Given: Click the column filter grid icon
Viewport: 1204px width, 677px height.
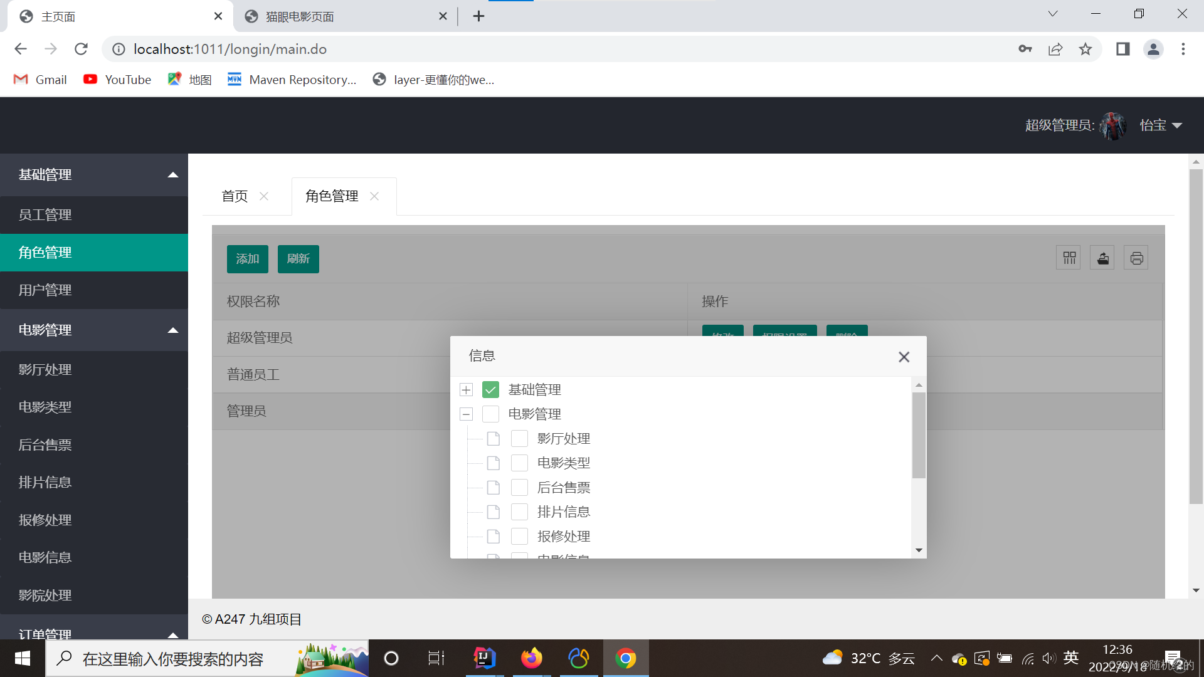Looking at the screenshot, I should click(x=1069, y=258).
